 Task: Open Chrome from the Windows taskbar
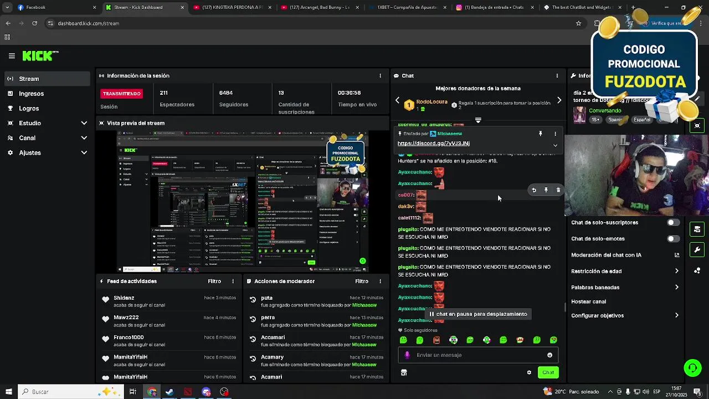coord(152,392)
